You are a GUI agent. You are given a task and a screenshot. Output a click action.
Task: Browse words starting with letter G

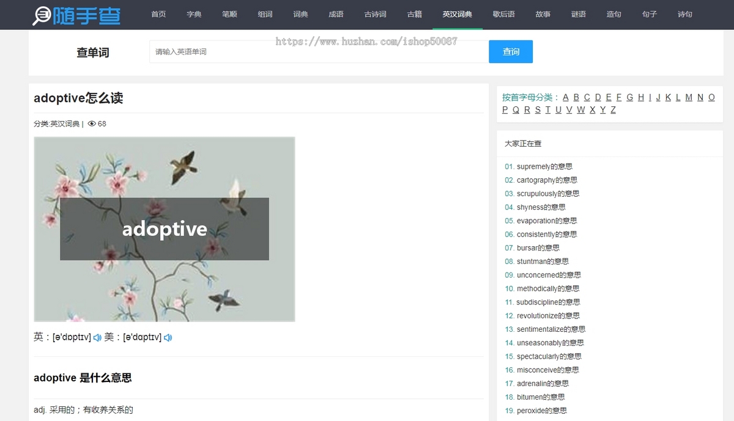click(x=629, y=97)
